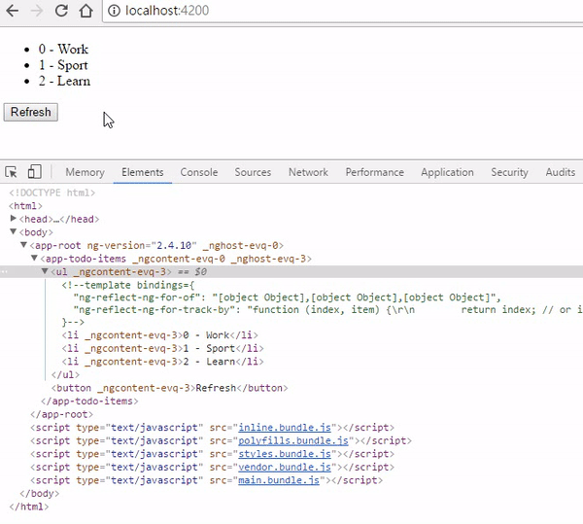Screen dimensions: 583x524
Task: Select the Elements tab
Action: (143, 172)
